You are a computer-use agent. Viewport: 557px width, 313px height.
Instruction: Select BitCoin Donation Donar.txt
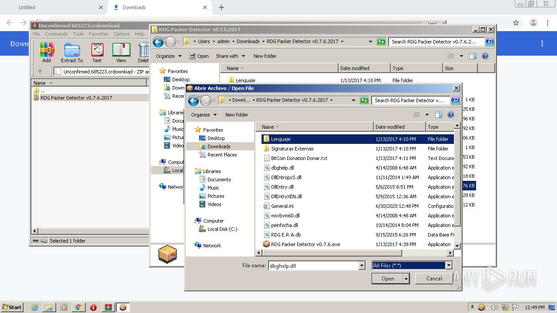click(299, 158)
